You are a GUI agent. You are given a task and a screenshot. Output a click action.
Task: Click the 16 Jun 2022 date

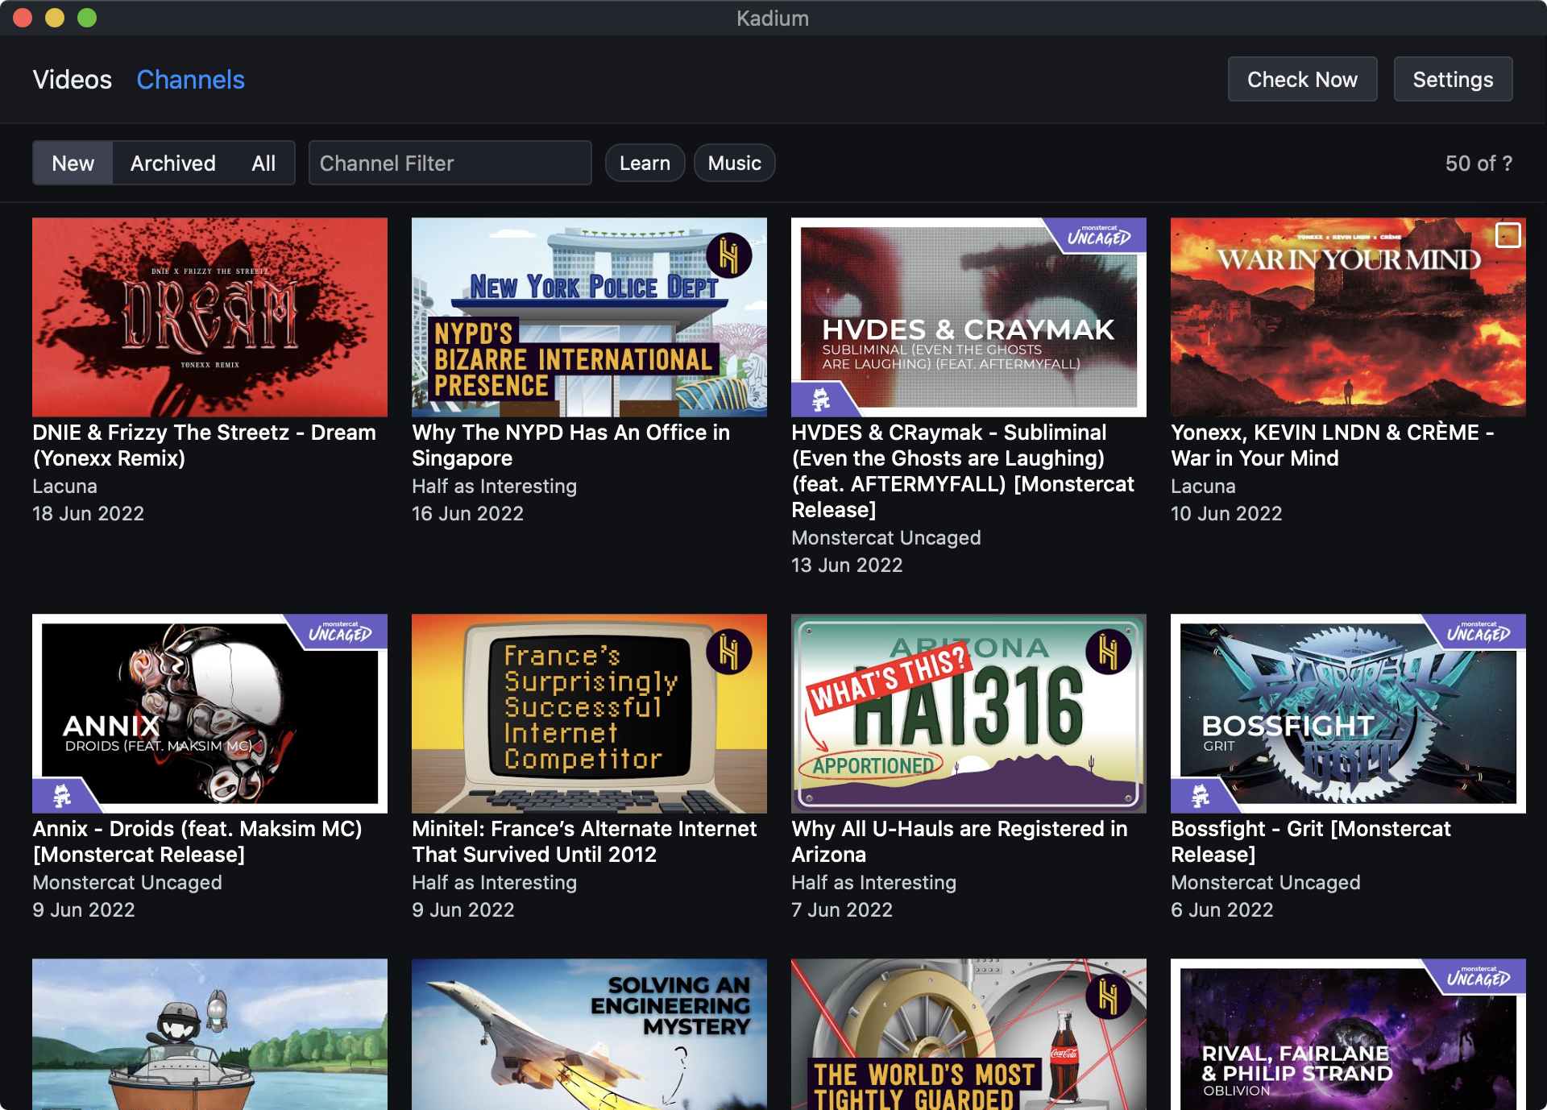point(467,513)
